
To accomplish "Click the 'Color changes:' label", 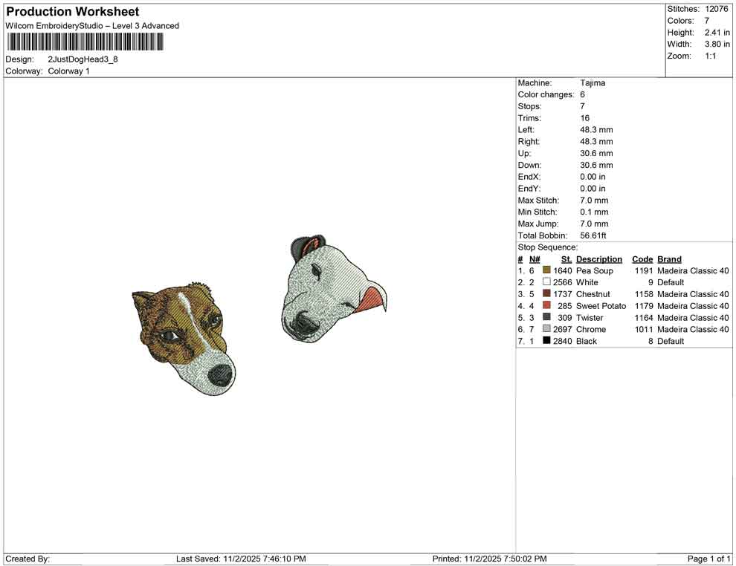I will pyautogui.click(x=546, y=94).
